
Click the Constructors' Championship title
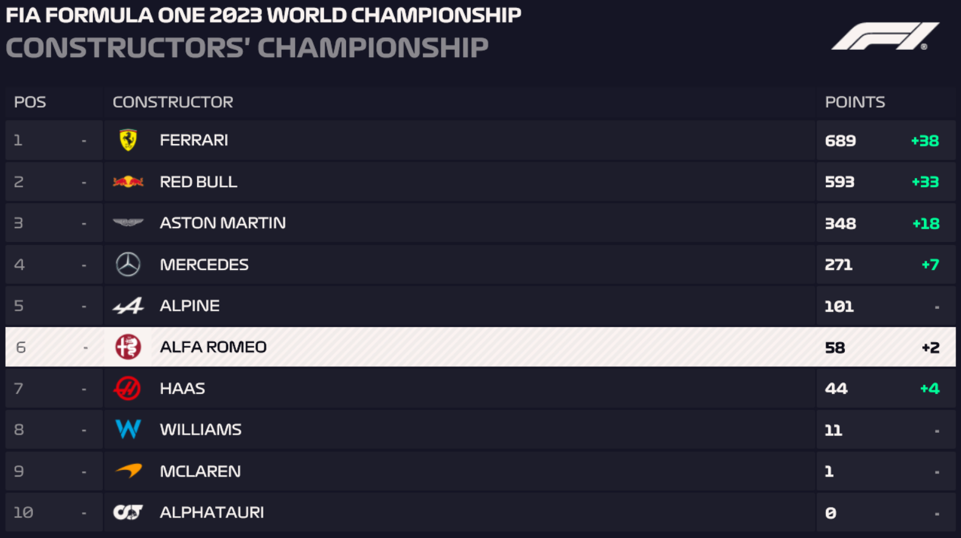(247, 48)
